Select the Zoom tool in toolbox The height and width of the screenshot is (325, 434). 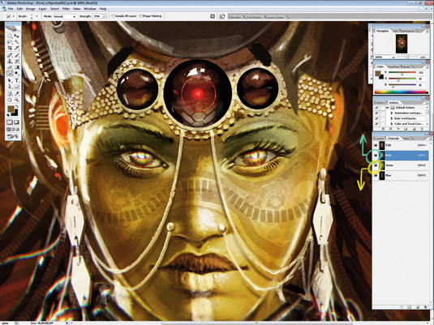coord(16,100)
